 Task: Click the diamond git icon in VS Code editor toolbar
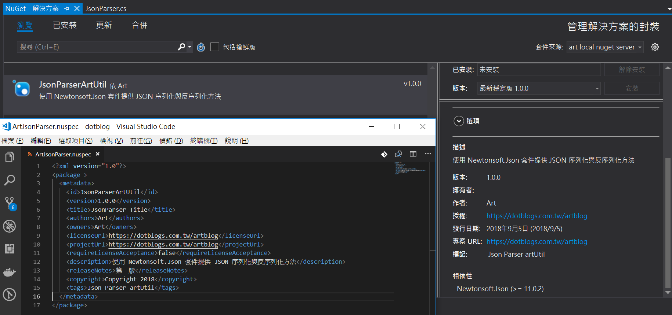tap(384, 154)
